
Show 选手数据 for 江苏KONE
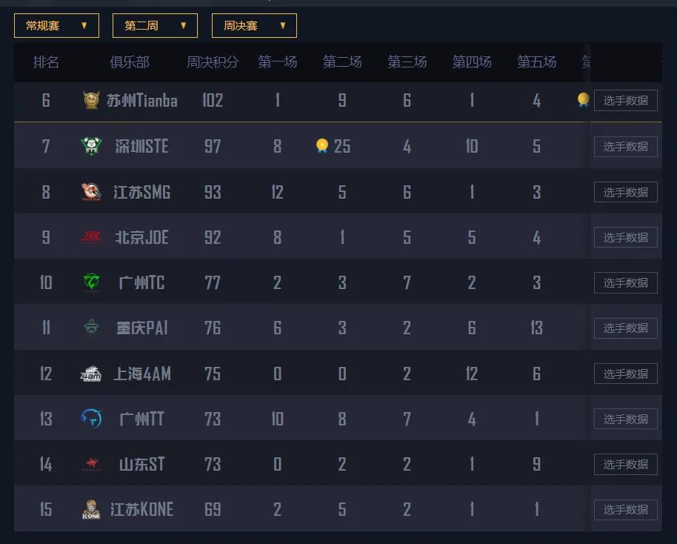(625, 510)
